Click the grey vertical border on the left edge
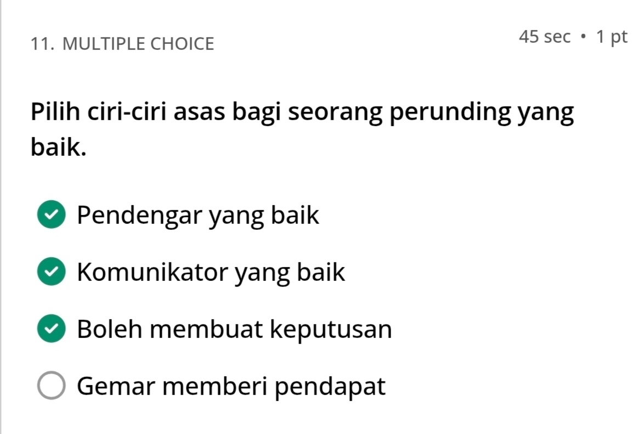The image size is (638, 434). click(1, 219)
